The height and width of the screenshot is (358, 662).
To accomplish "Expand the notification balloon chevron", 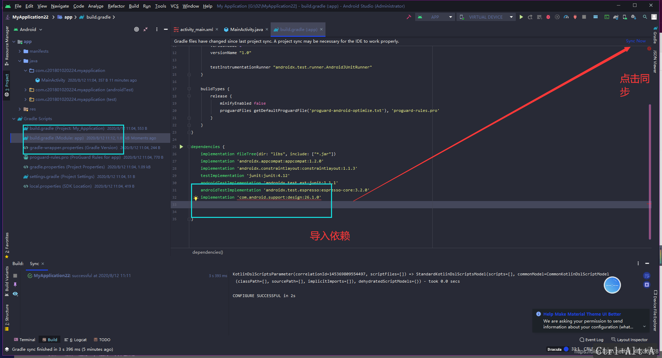I will pos(644,327).
